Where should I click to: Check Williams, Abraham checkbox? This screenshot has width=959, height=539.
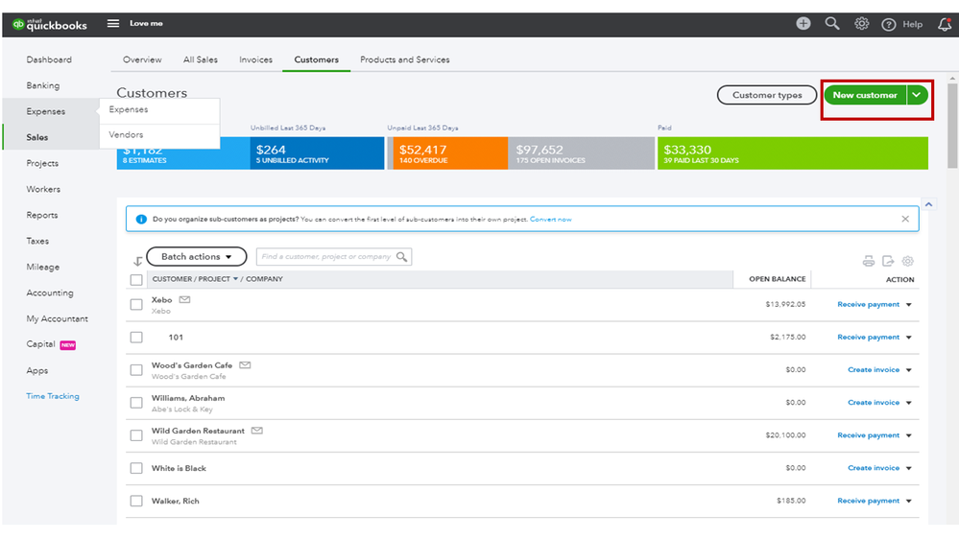(136, 403)
